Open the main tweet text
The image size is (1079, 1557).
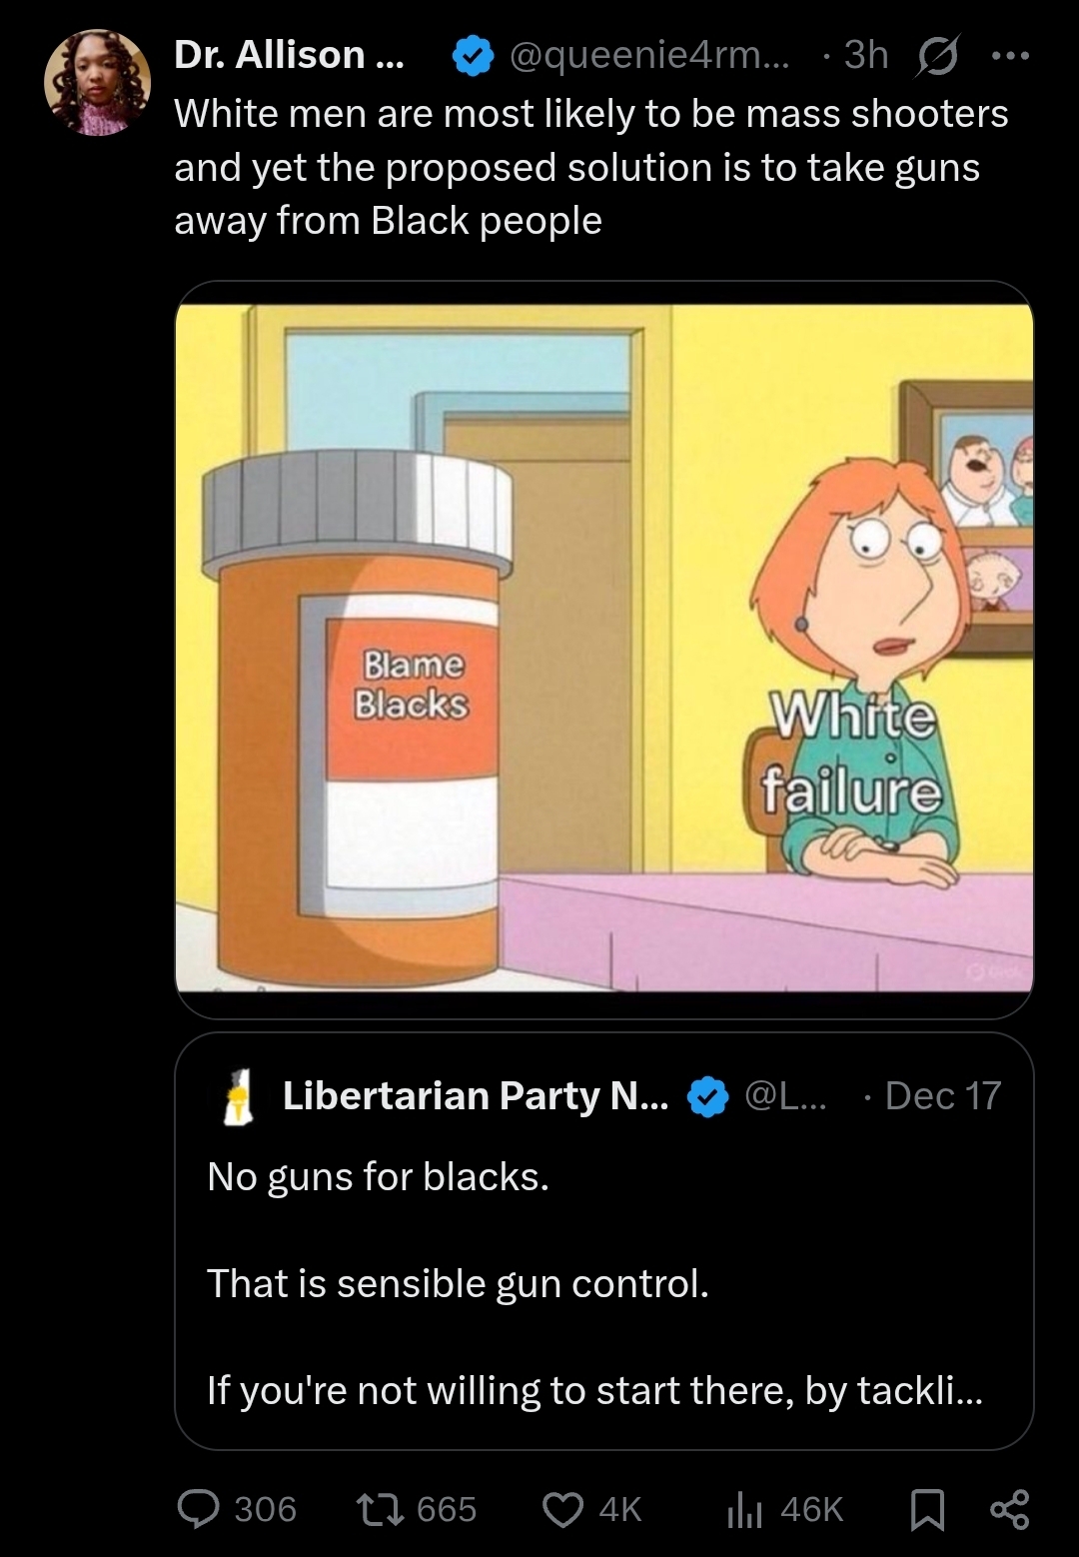(591, 167)
